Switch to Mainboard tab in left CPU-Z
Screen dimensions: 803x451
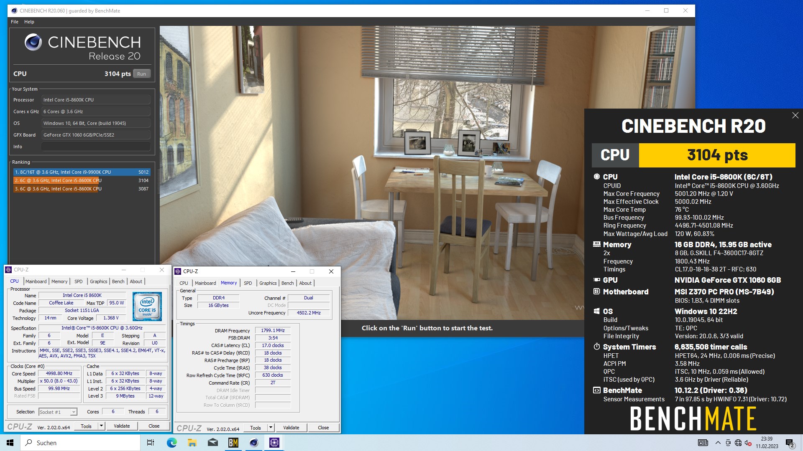point(36,281)
